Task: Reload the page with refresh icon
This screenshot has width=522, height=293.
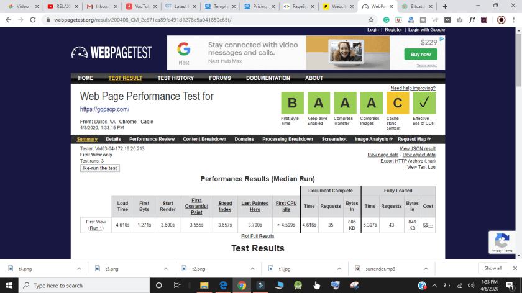Action: 32,20
